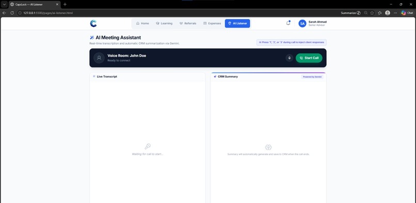Click the 'Waiting for call to start...' text
Viewport: 416px width, 203px height.
click(x=148, y=154)
